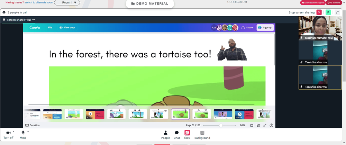This screenshot has height=145, width=346.
Task: Open Canva grid view icon
Action: 258,125
